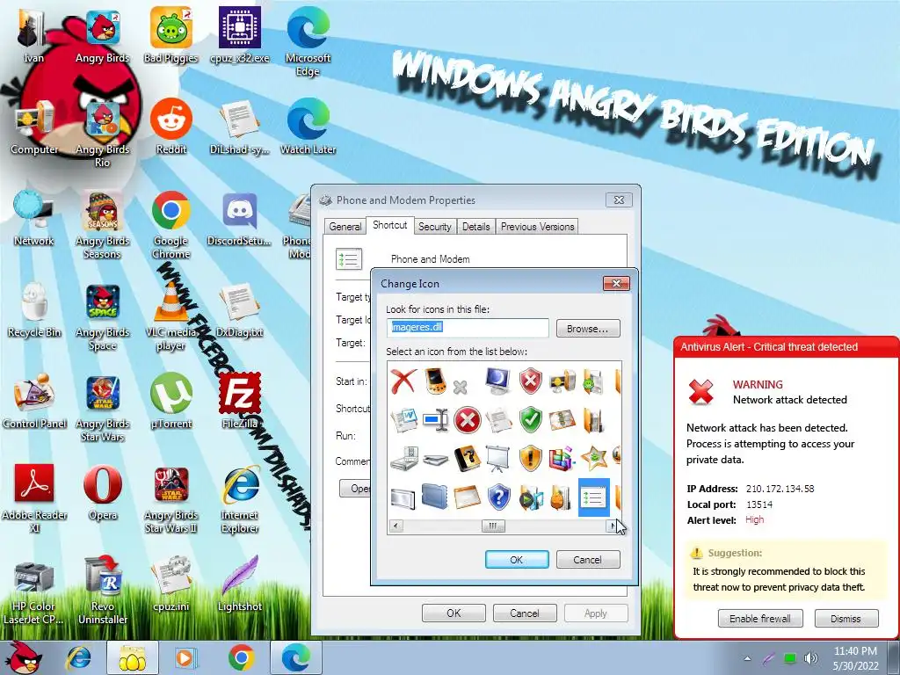Close the Change Icon dialog
The width and height of the screenshot is (900, 675).
(616, 283)
